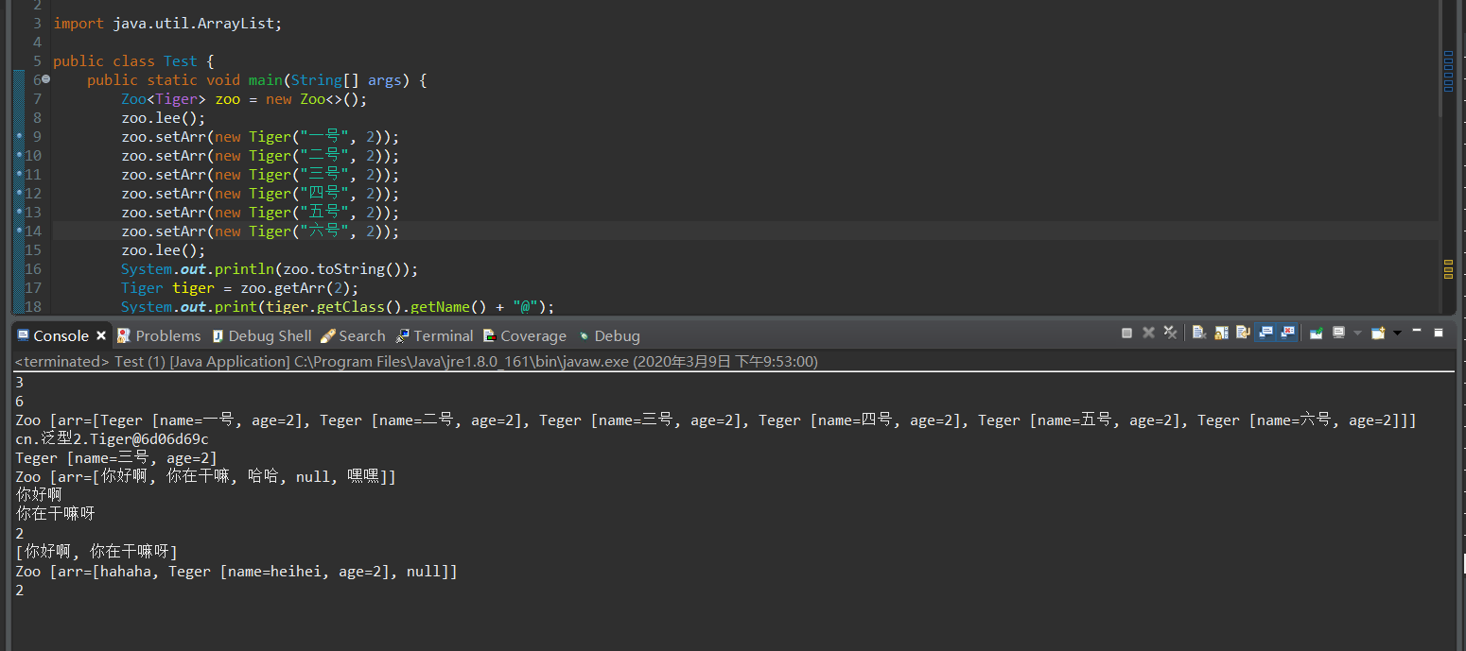Minimize the Console view panel

click(x=1417, y=331)
